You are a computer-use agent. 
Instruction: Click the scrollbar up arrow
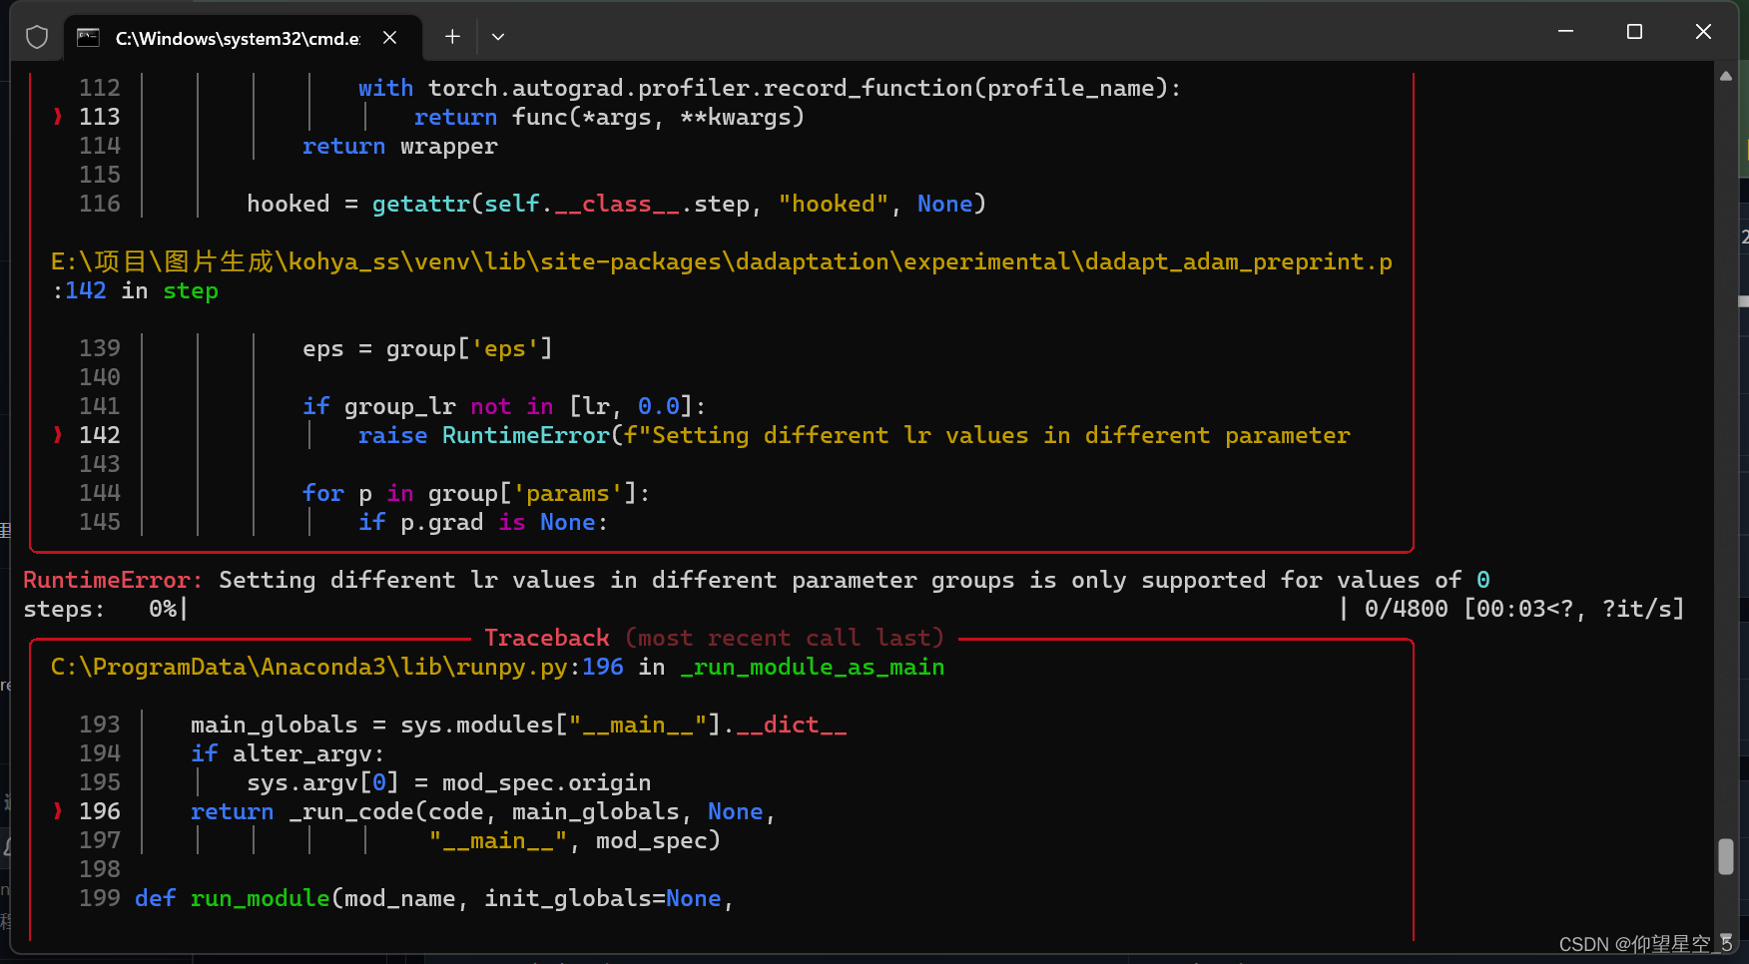tap(1726, 75)
